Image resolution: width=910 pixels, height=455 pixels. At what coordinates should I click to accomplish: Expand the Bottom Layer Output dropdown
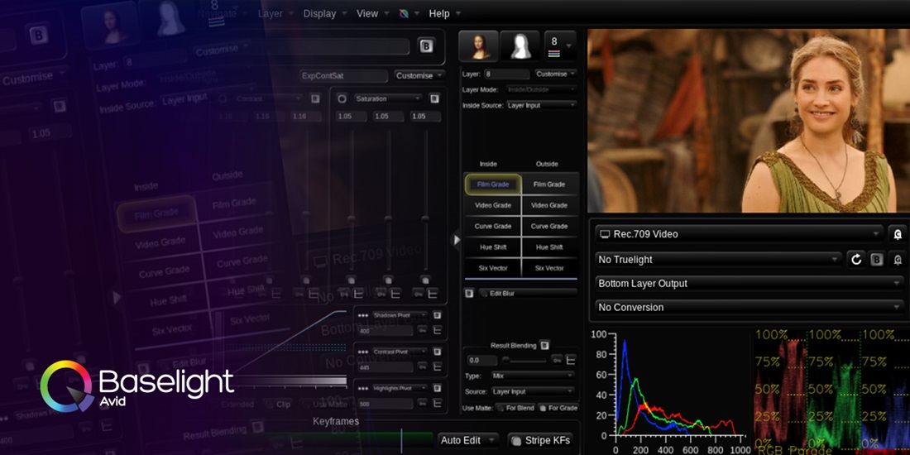pos(749,283)
